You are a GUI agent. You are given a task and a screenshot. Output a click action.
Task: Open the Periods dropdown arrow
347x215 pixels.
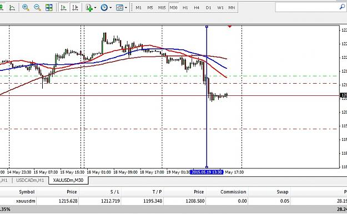pyautogui.click(x=110, y=8)
